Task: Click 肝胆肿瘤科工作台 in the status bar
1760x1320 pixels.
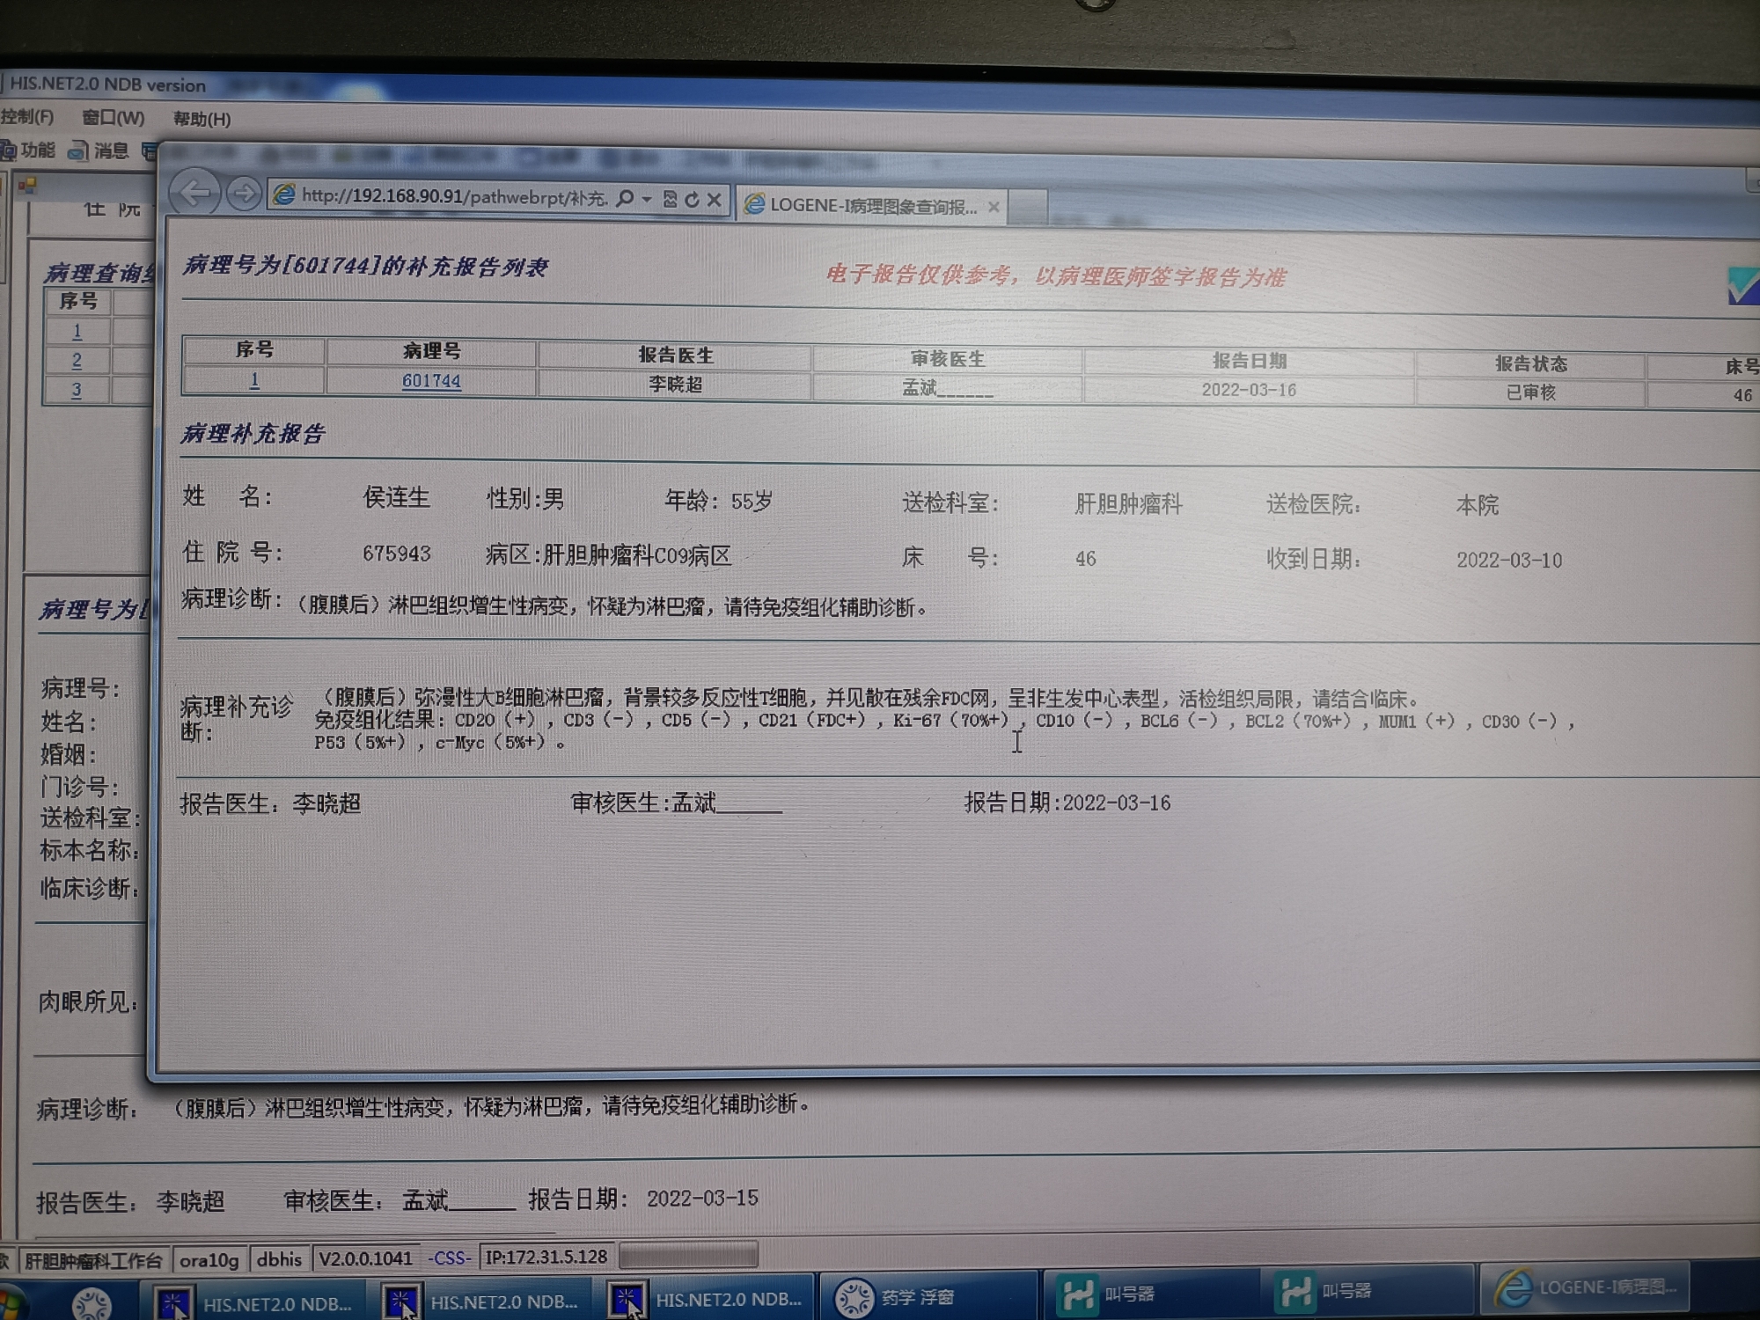Action: click(x=93, y=1260)
